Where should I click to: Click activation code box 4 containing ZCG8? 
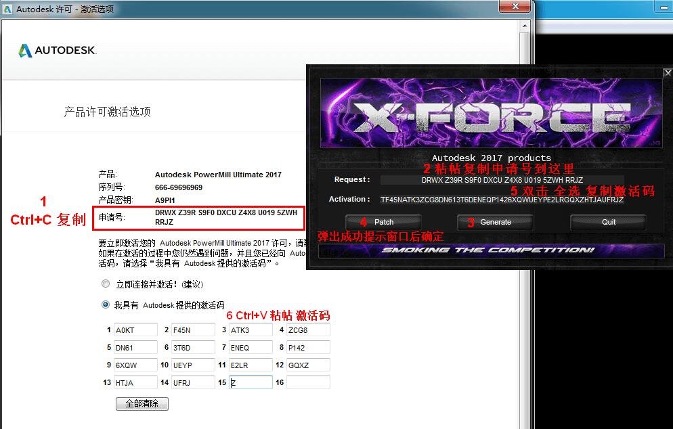point(308,330)
